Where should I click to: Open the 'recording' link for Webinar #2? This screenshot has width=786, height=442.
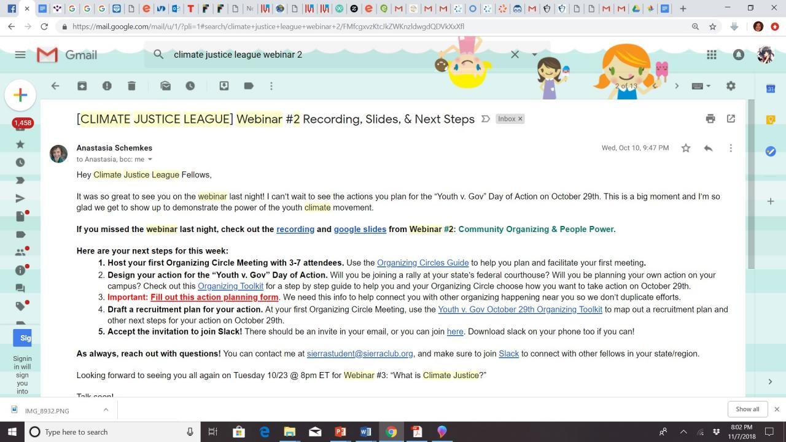[x=295, y=229]
